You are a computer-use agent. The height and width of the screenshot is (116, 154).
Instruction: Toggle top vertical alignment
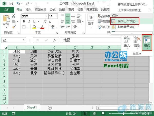tap(63, 16)
